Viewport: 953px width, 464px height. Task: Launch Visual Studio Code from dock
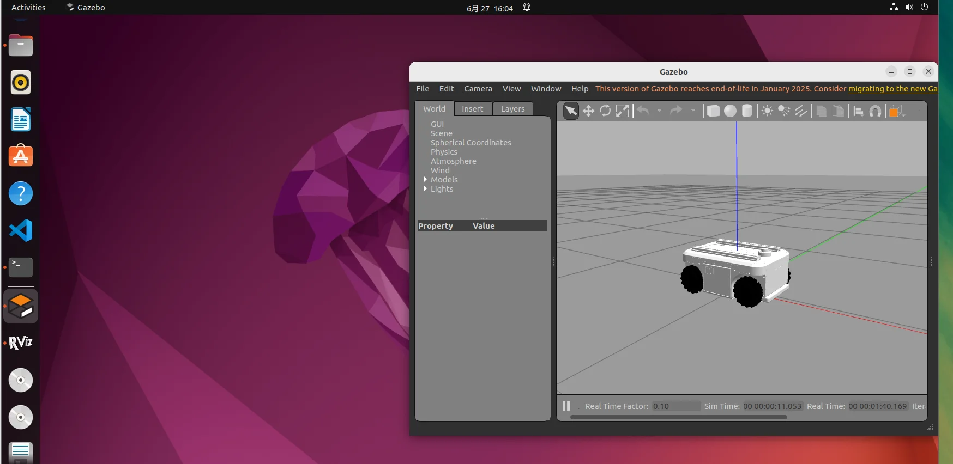click(21, 230)
